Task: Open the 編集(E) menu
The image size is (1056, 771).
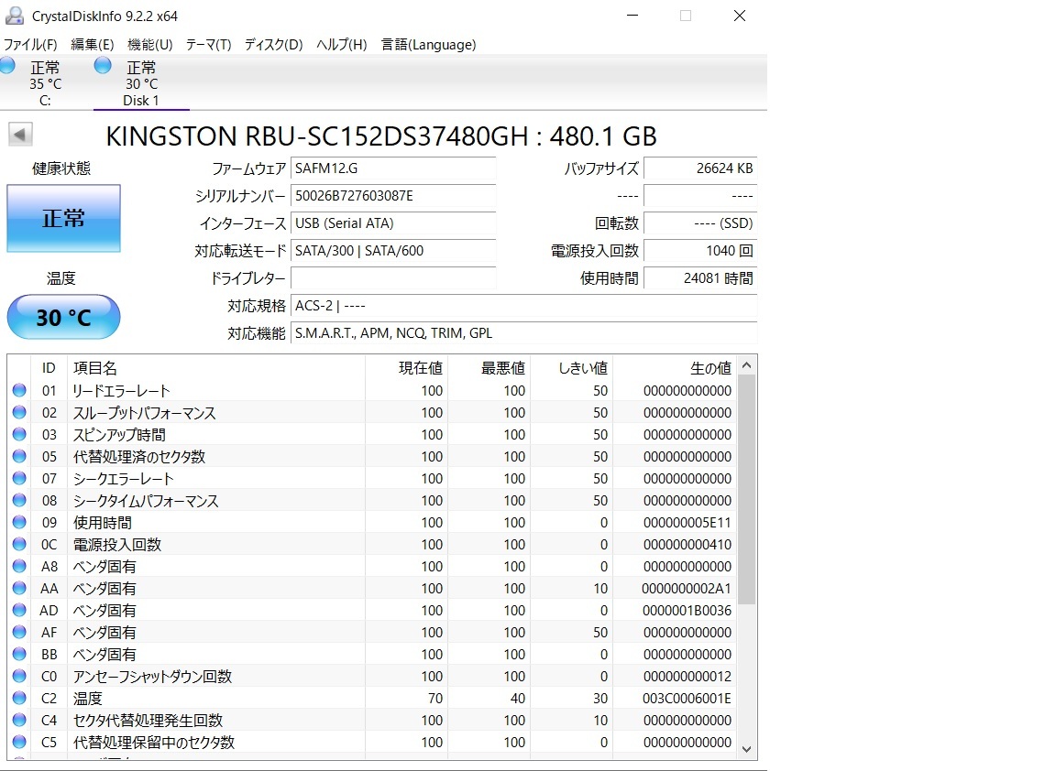Action: (93, 44)
